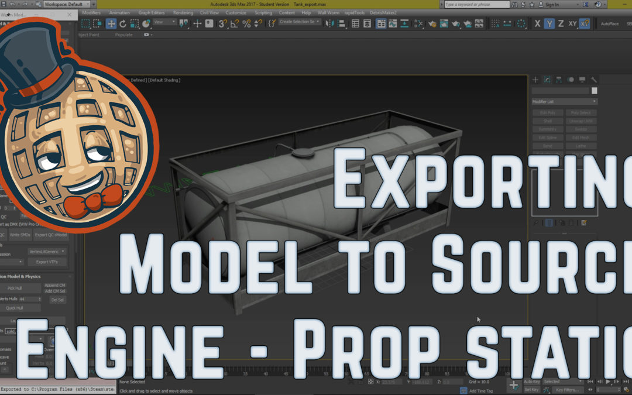Switch to the Populate ribbon tab
The height and width of the screenshot is (395, 632).
click(x=123, y=35)
